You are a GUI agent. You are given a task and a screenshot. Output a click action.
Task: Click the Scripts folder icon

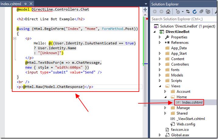click(x=167, y=81)
